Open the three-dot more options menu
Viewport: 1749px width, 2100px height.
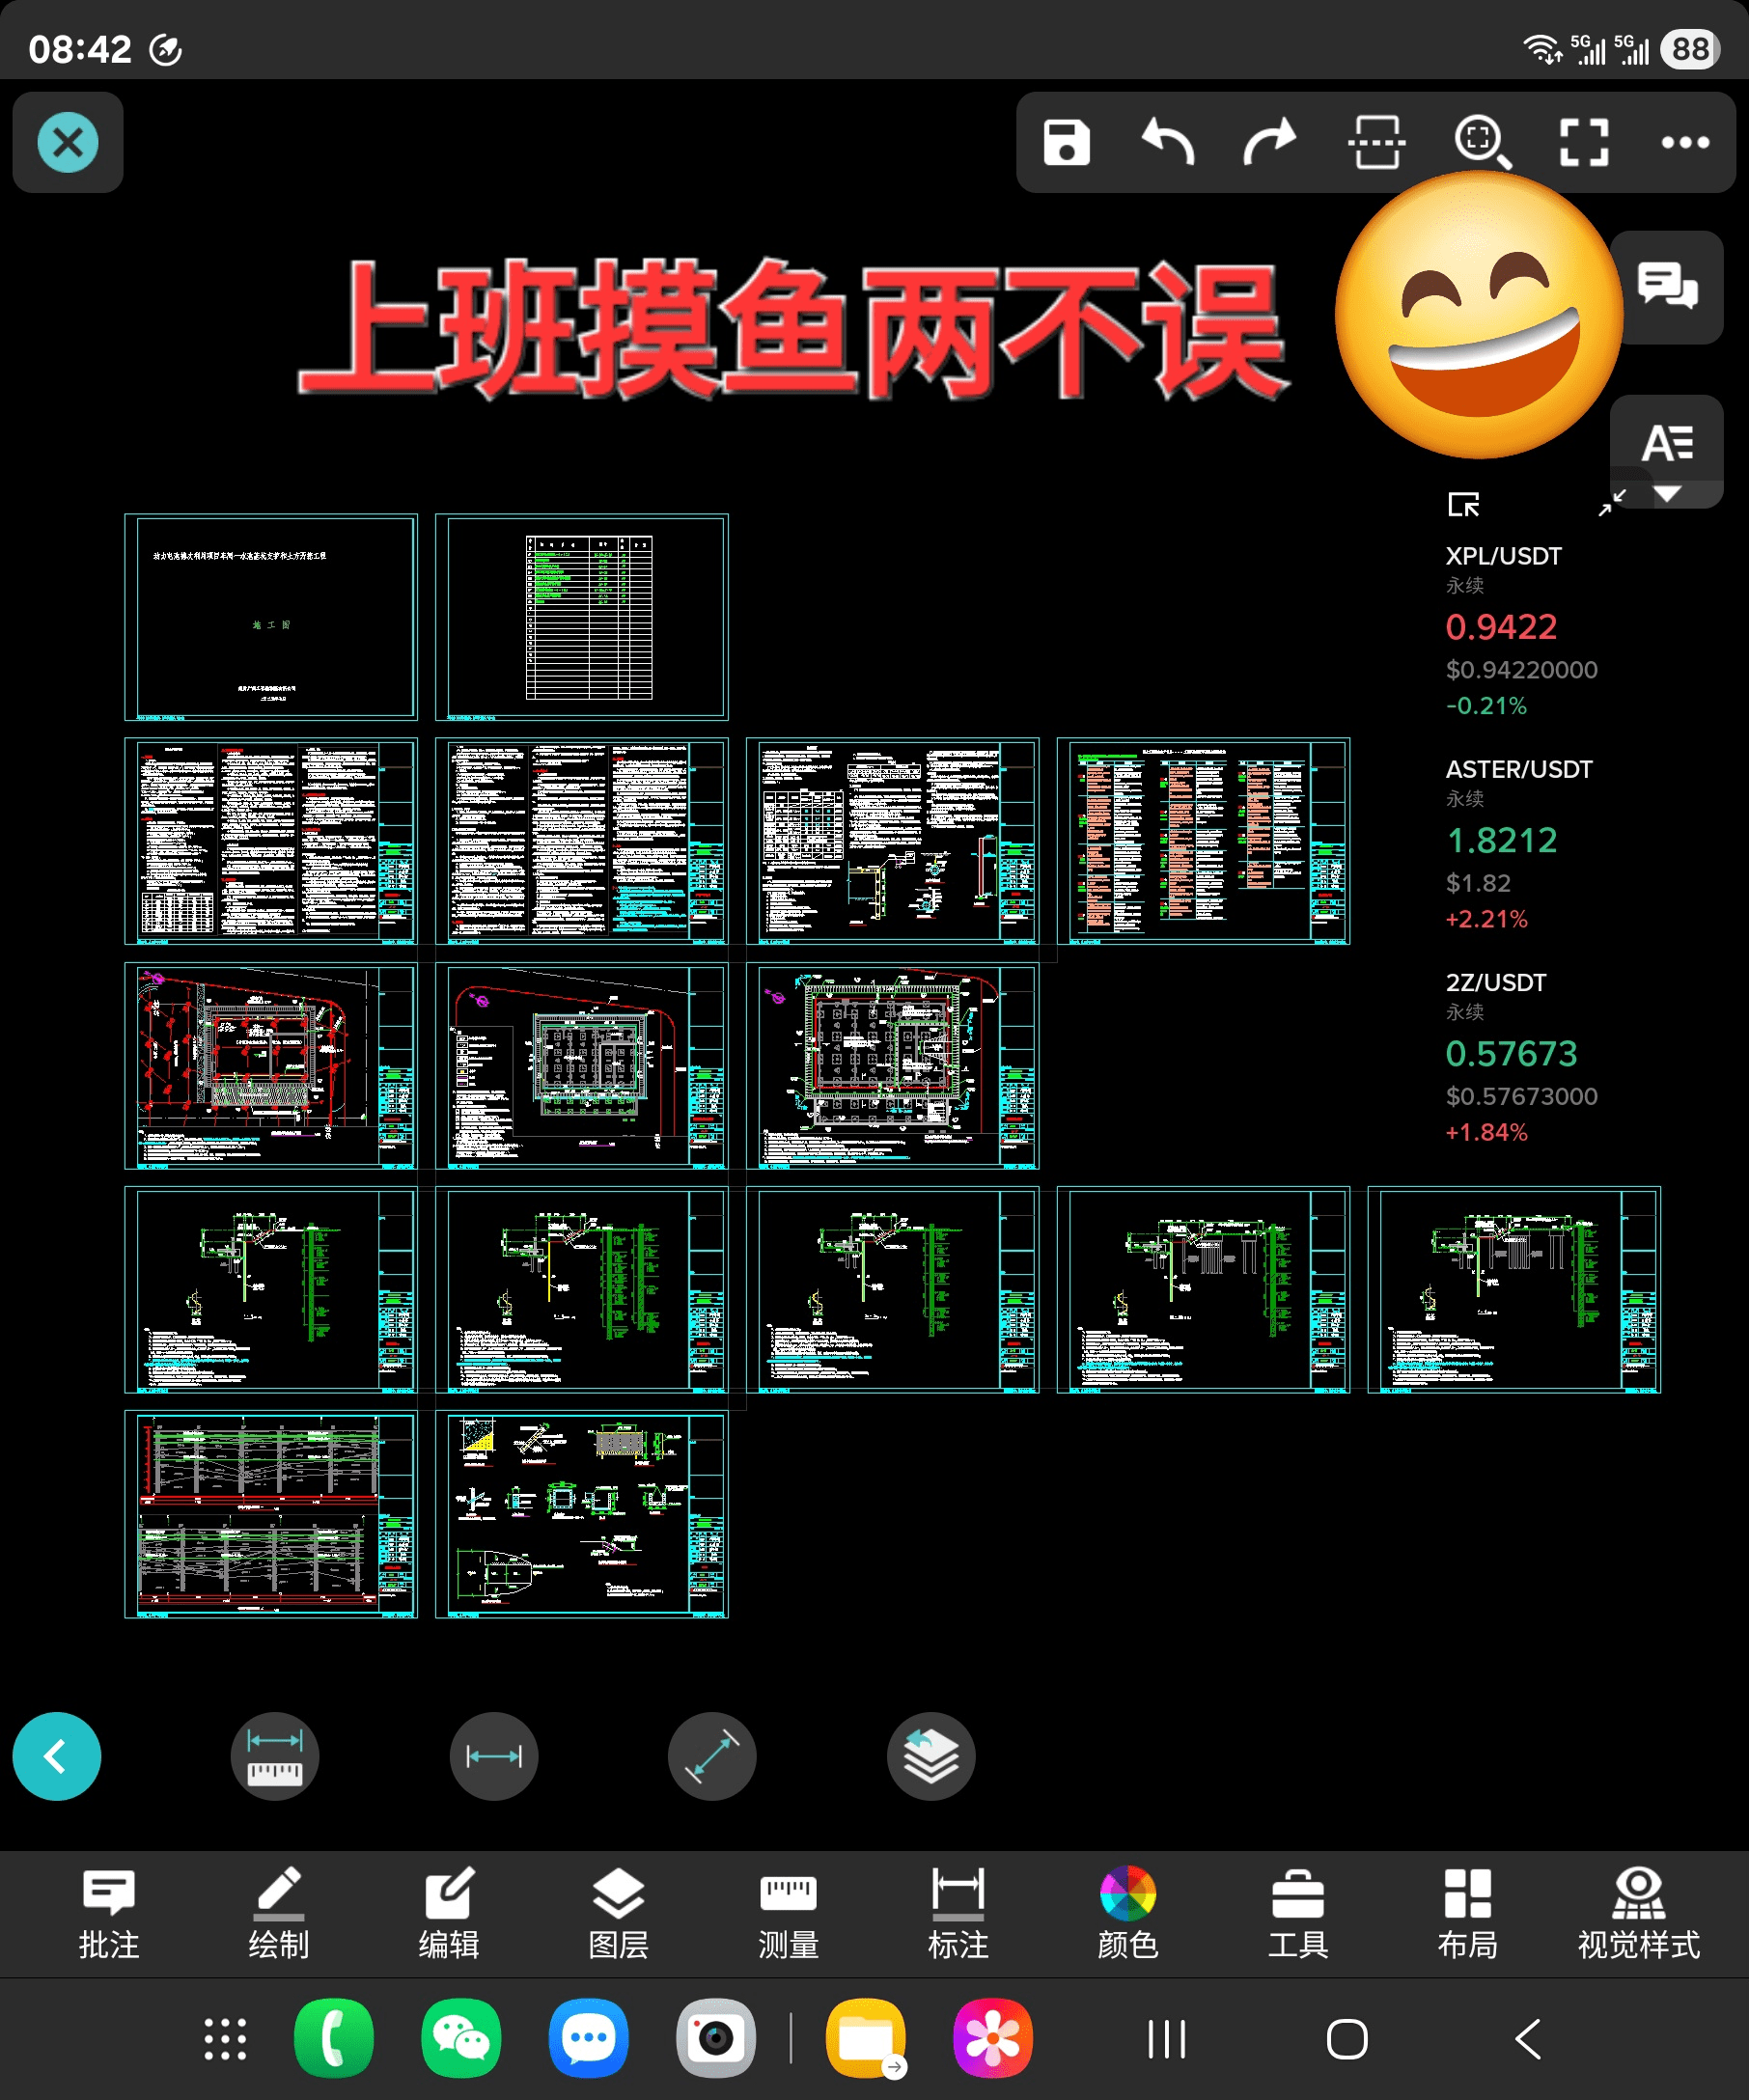pyautogui.click(x=1685, y=142)
